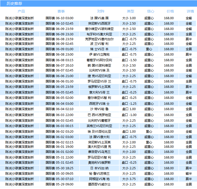Select the match 塞尔维亚VS玻利维亚
The image size is (197, 189).
tap(99, 29)
